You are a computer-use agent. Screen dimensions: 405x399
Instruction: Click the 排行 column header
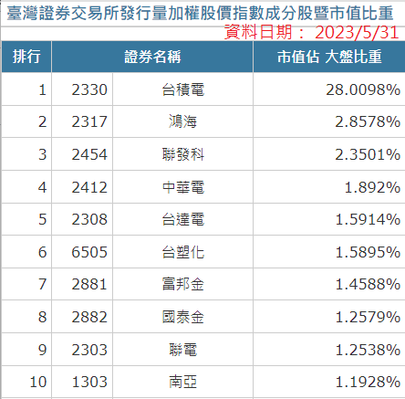tap(26, 57)
